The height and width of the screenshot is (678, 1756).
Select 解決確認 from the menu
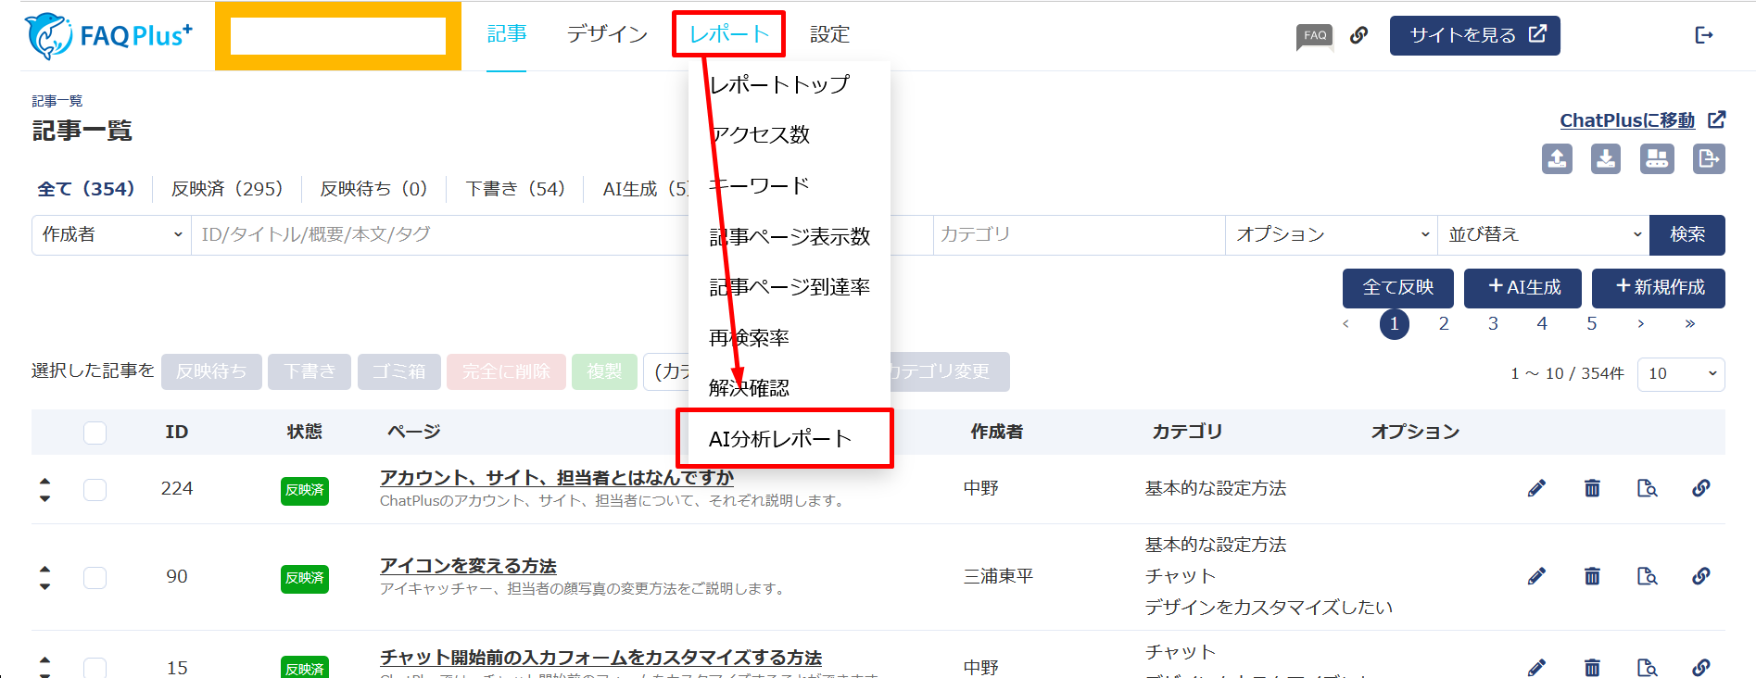[750, 387]
